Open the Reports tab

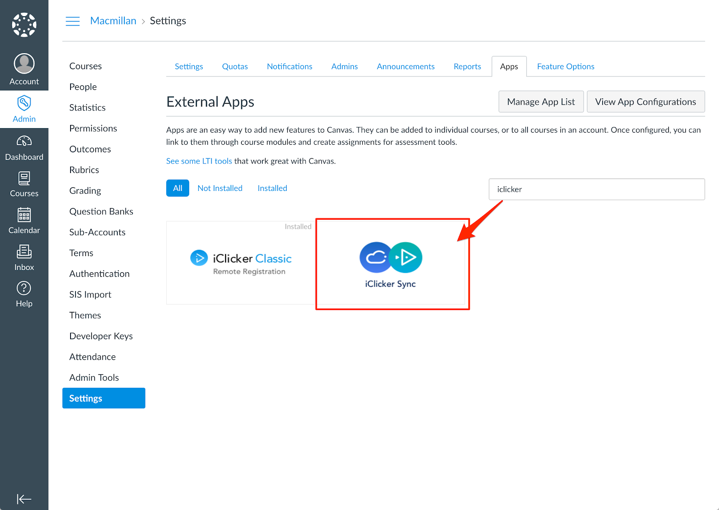click(x=467, y=66)
